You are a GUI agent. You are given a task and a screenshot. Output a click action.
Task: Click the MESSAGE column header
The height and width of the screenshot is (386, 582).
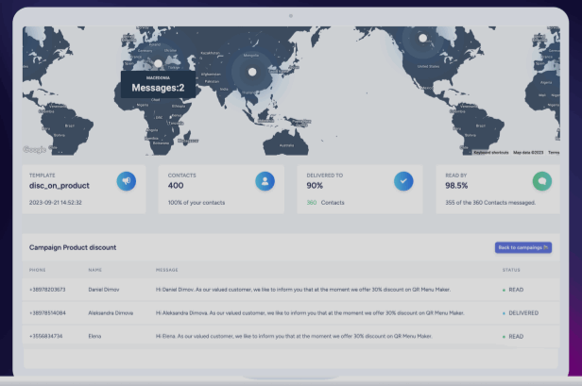click(166, 270)
